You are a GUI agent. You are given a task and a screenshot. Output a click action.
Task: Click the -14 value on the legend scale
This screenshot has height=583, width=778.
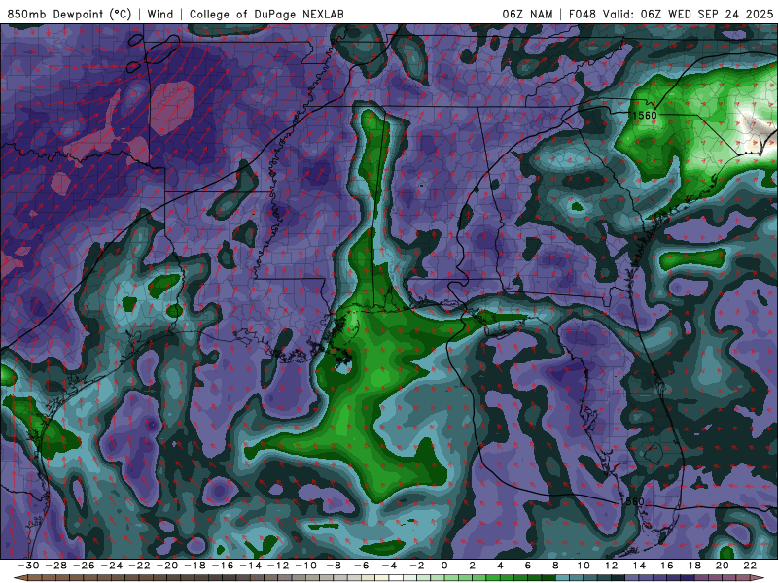(251, 566)
